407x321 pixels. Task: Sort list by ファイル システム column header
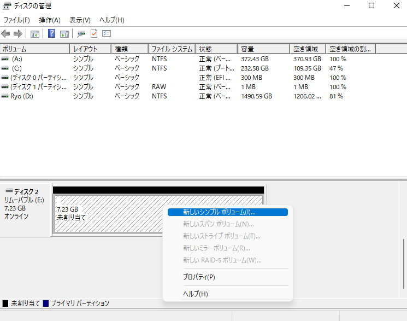pos(171,49)
